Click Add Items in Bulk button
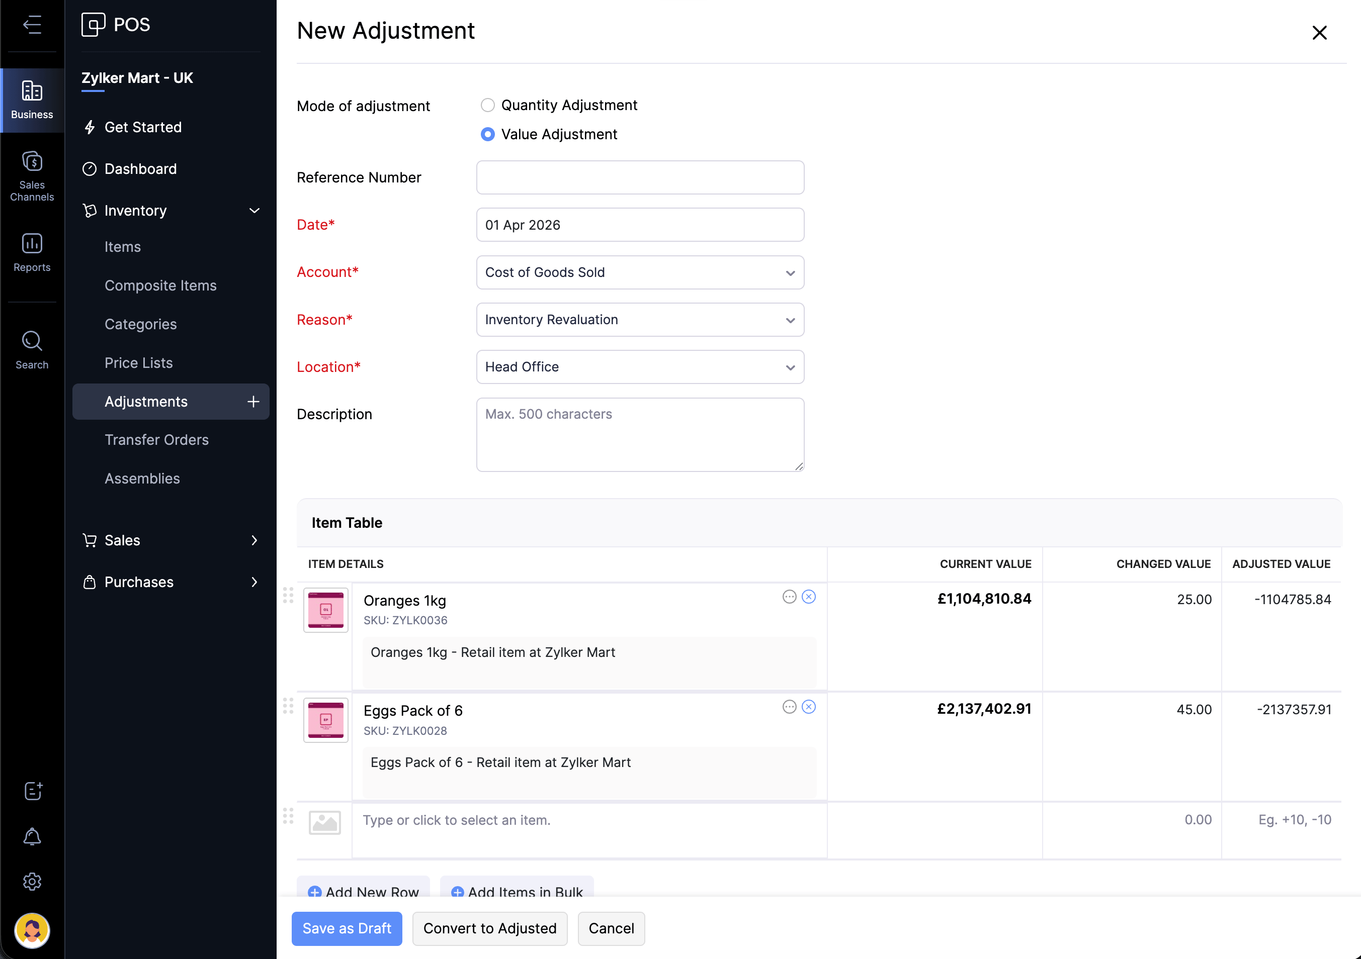 (517, 887)
